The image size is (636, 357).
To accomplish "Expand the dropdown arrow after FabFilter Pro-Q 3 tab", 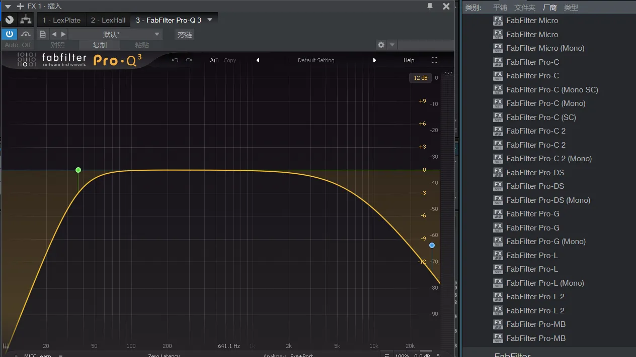I will 210,20.
